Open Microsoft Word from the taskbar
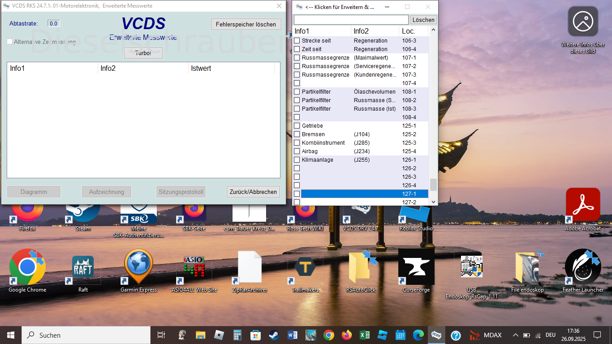Image resolution: width=612 pixels, height=344 pixels. [293, 335]
